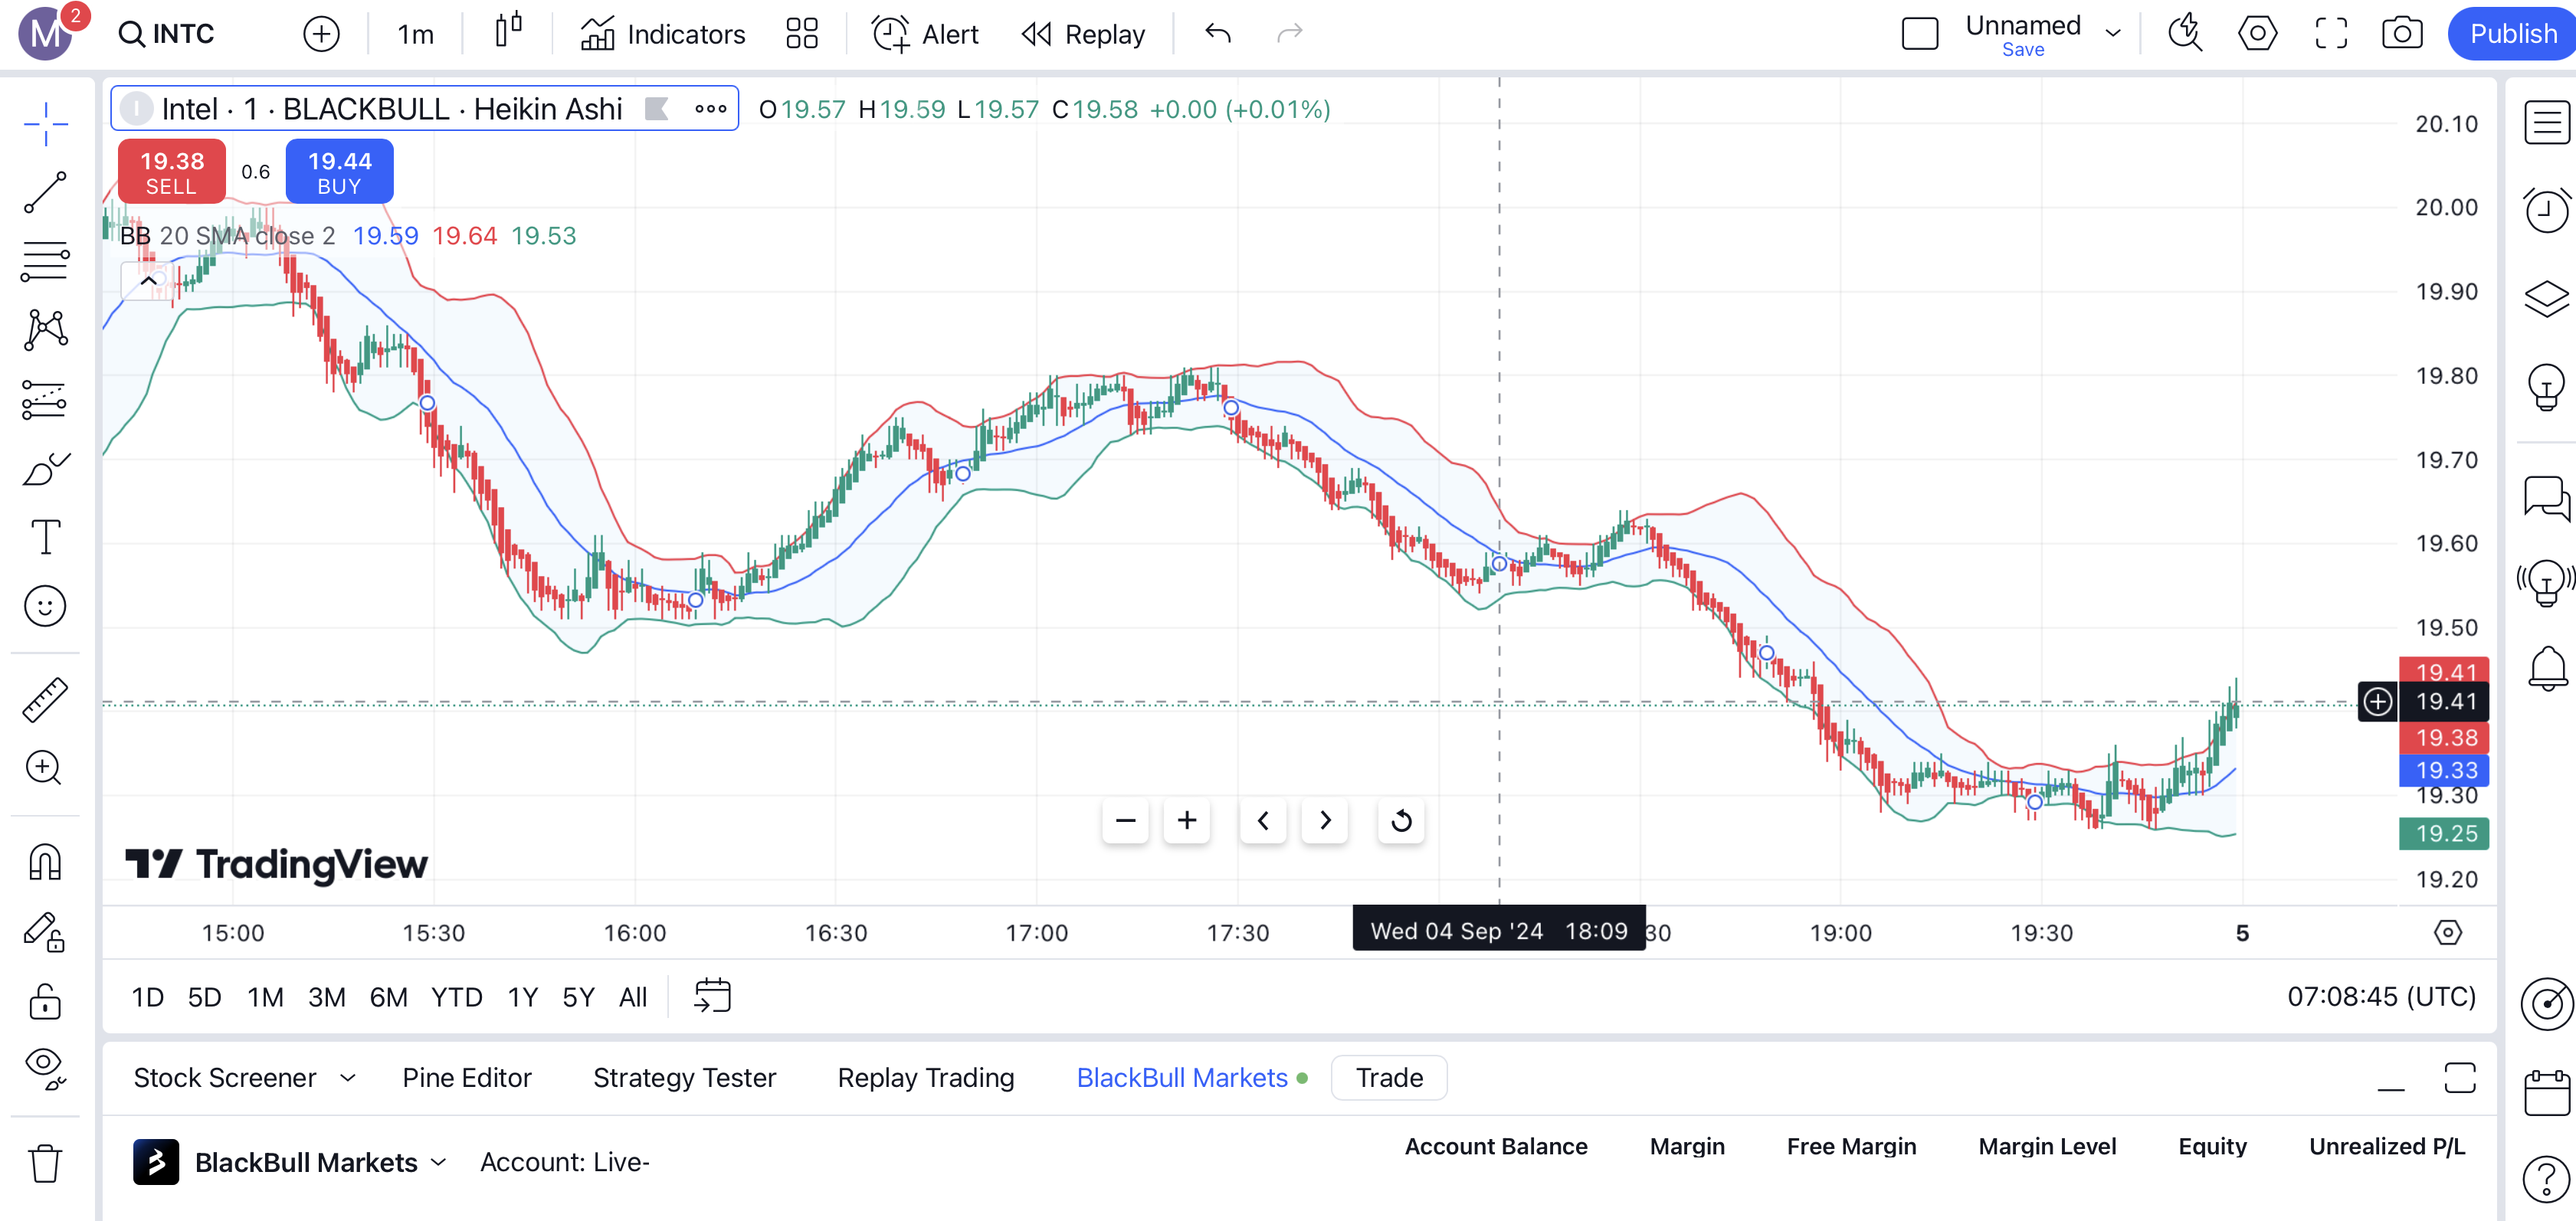Start Bar Replay mode
The width and height of the screenshot is (2576, 1221).
coord(1083,34)
